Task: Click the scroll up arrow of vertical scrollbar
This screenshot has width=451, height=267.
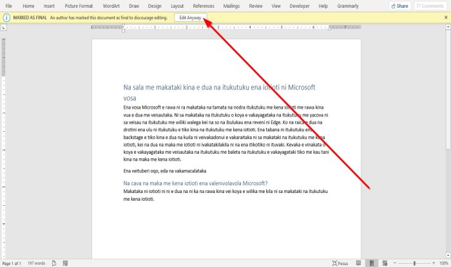Action: click(448, 27)
